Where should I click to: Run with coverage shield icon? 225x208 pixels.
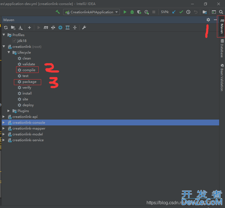(x=139, y=12)
